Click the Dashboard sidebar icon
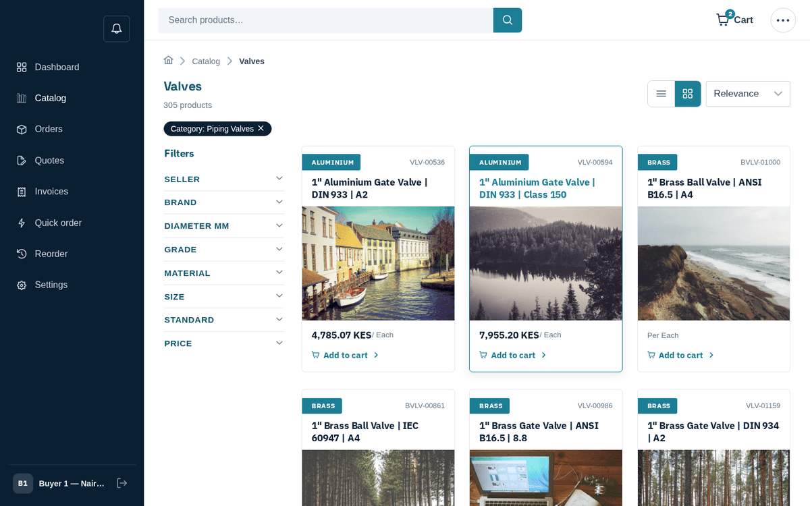The height and width of the screenshot is (506, 810). 22,67
